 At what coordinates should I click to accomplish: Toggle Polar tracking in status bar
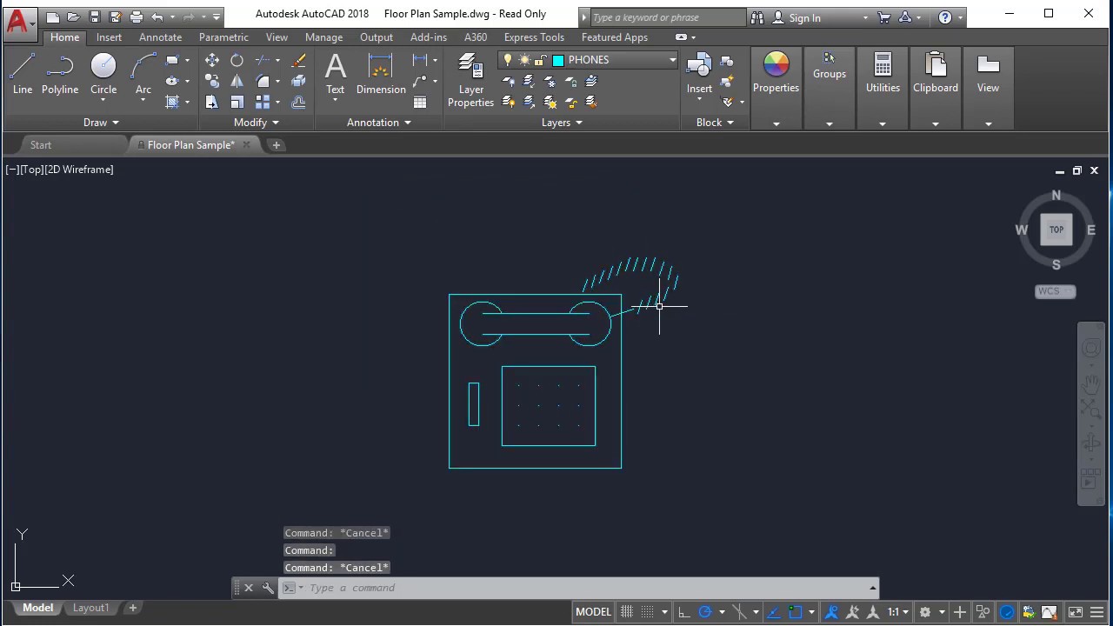705,612
